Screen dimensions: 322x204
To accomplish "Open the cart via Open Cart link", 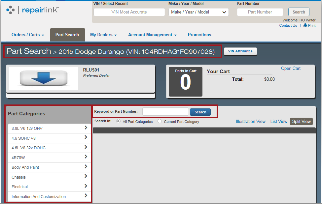I will (290, 68).
